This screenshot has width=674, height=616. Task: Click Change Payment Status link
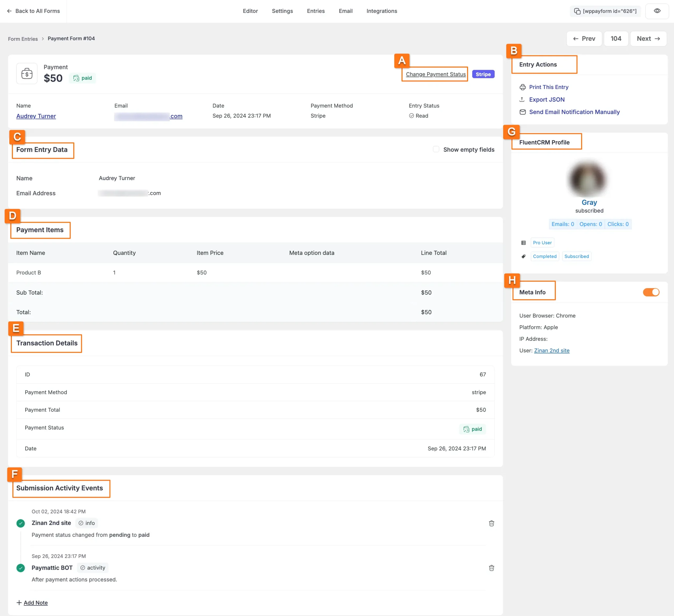[x=435, y=74]
